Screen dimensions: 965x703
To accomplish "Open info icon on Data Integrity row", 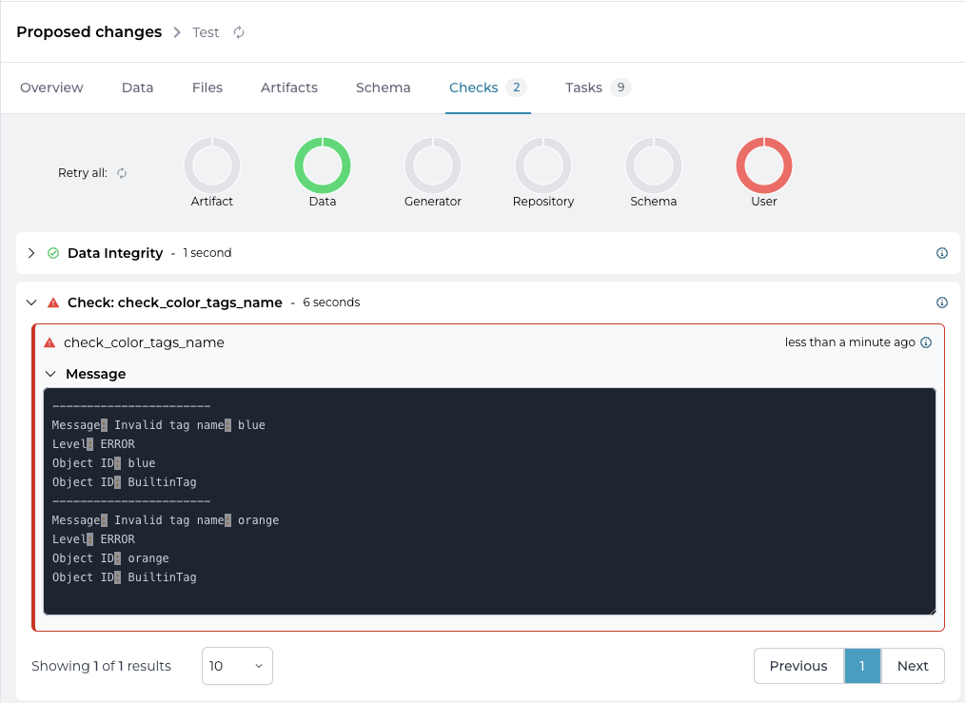I will click(942, 253).
